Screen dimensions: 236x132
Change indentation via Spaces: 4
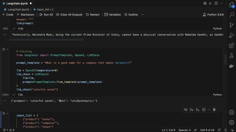184,130
